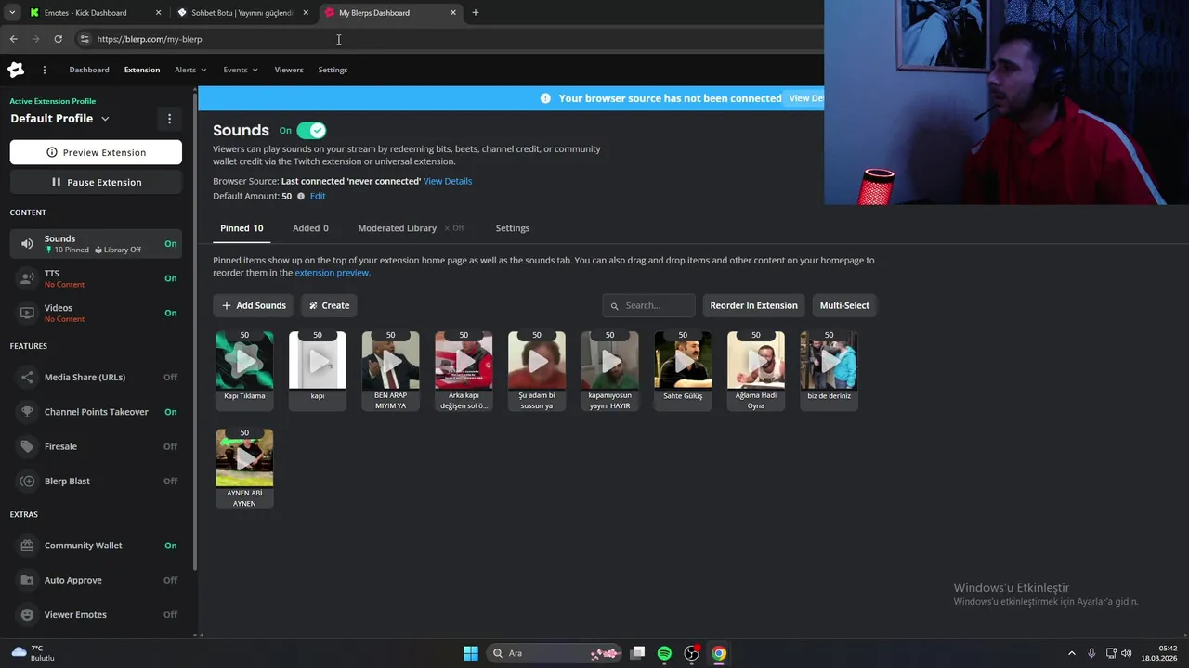Open the Viewers menu item
Viewport: 1189px width, 668px height.
click(x=289, y=70)
